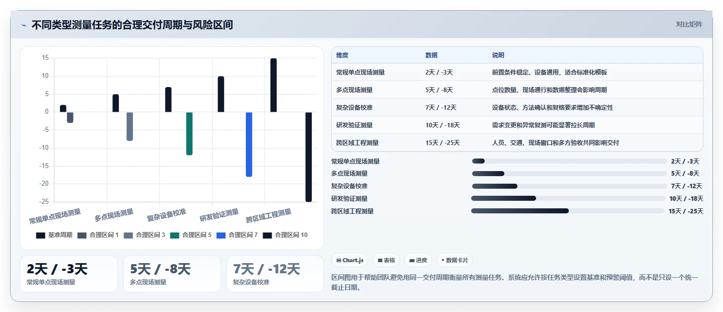Click table value 10天 / -18天

443,125
